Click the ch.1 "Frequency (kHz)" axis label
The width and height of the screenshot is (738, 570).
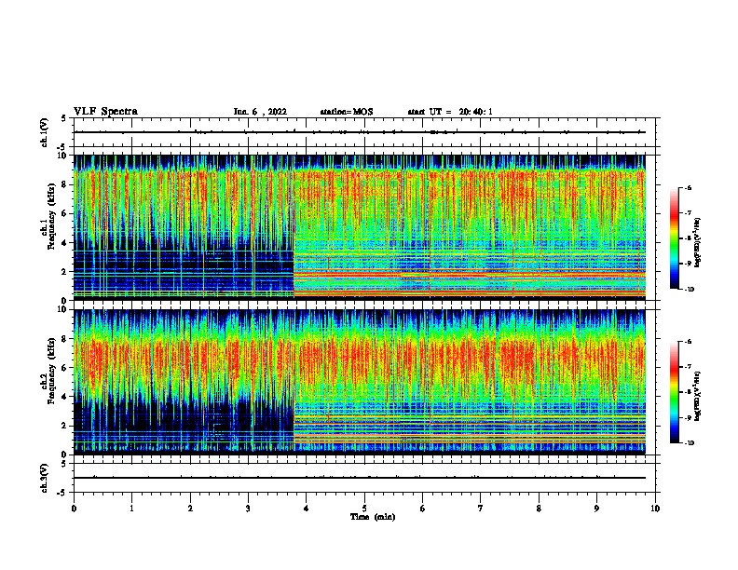[51, 216]
